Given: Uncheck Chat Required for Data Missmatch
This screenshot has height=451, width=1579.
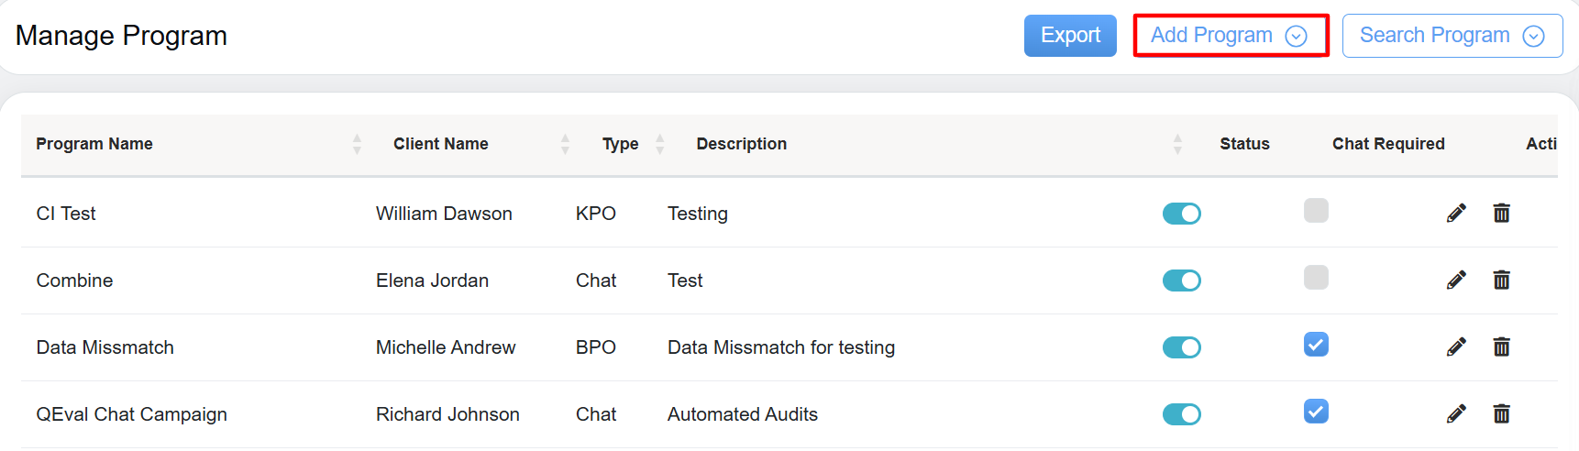Looking at the screenshot, I should [1316, 345].
